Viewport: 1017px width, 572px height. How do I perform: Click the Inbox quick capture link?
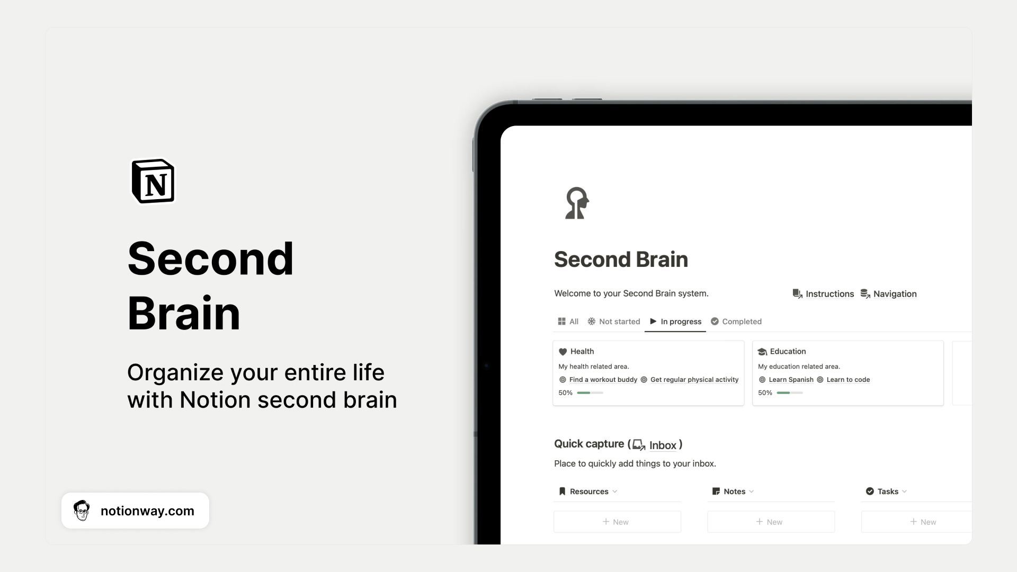point(663,445)
